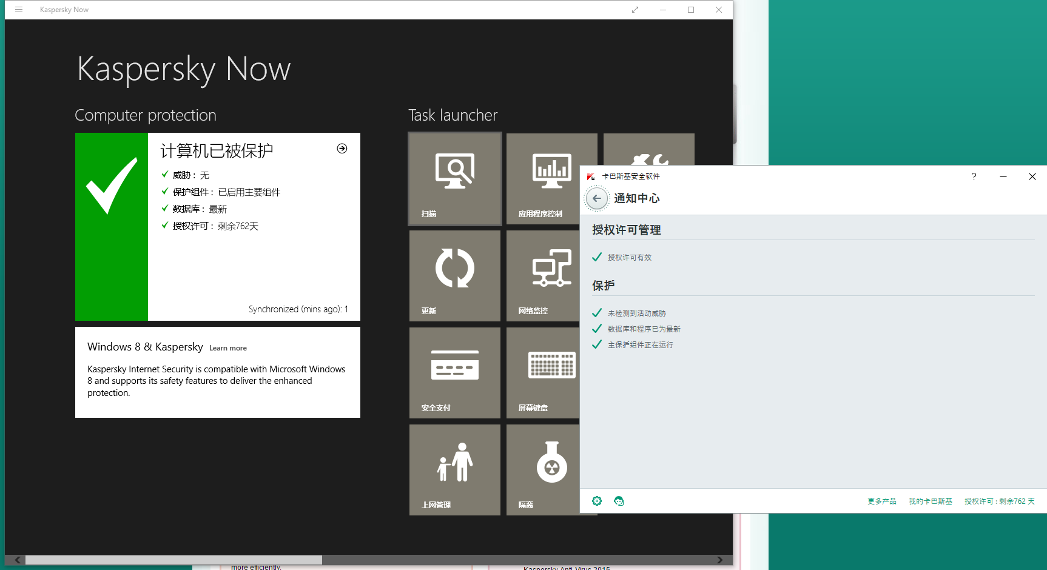Click Learn more beside Windows 8 & Kaspersky
1047x570 pixels.
pos(228,348)
